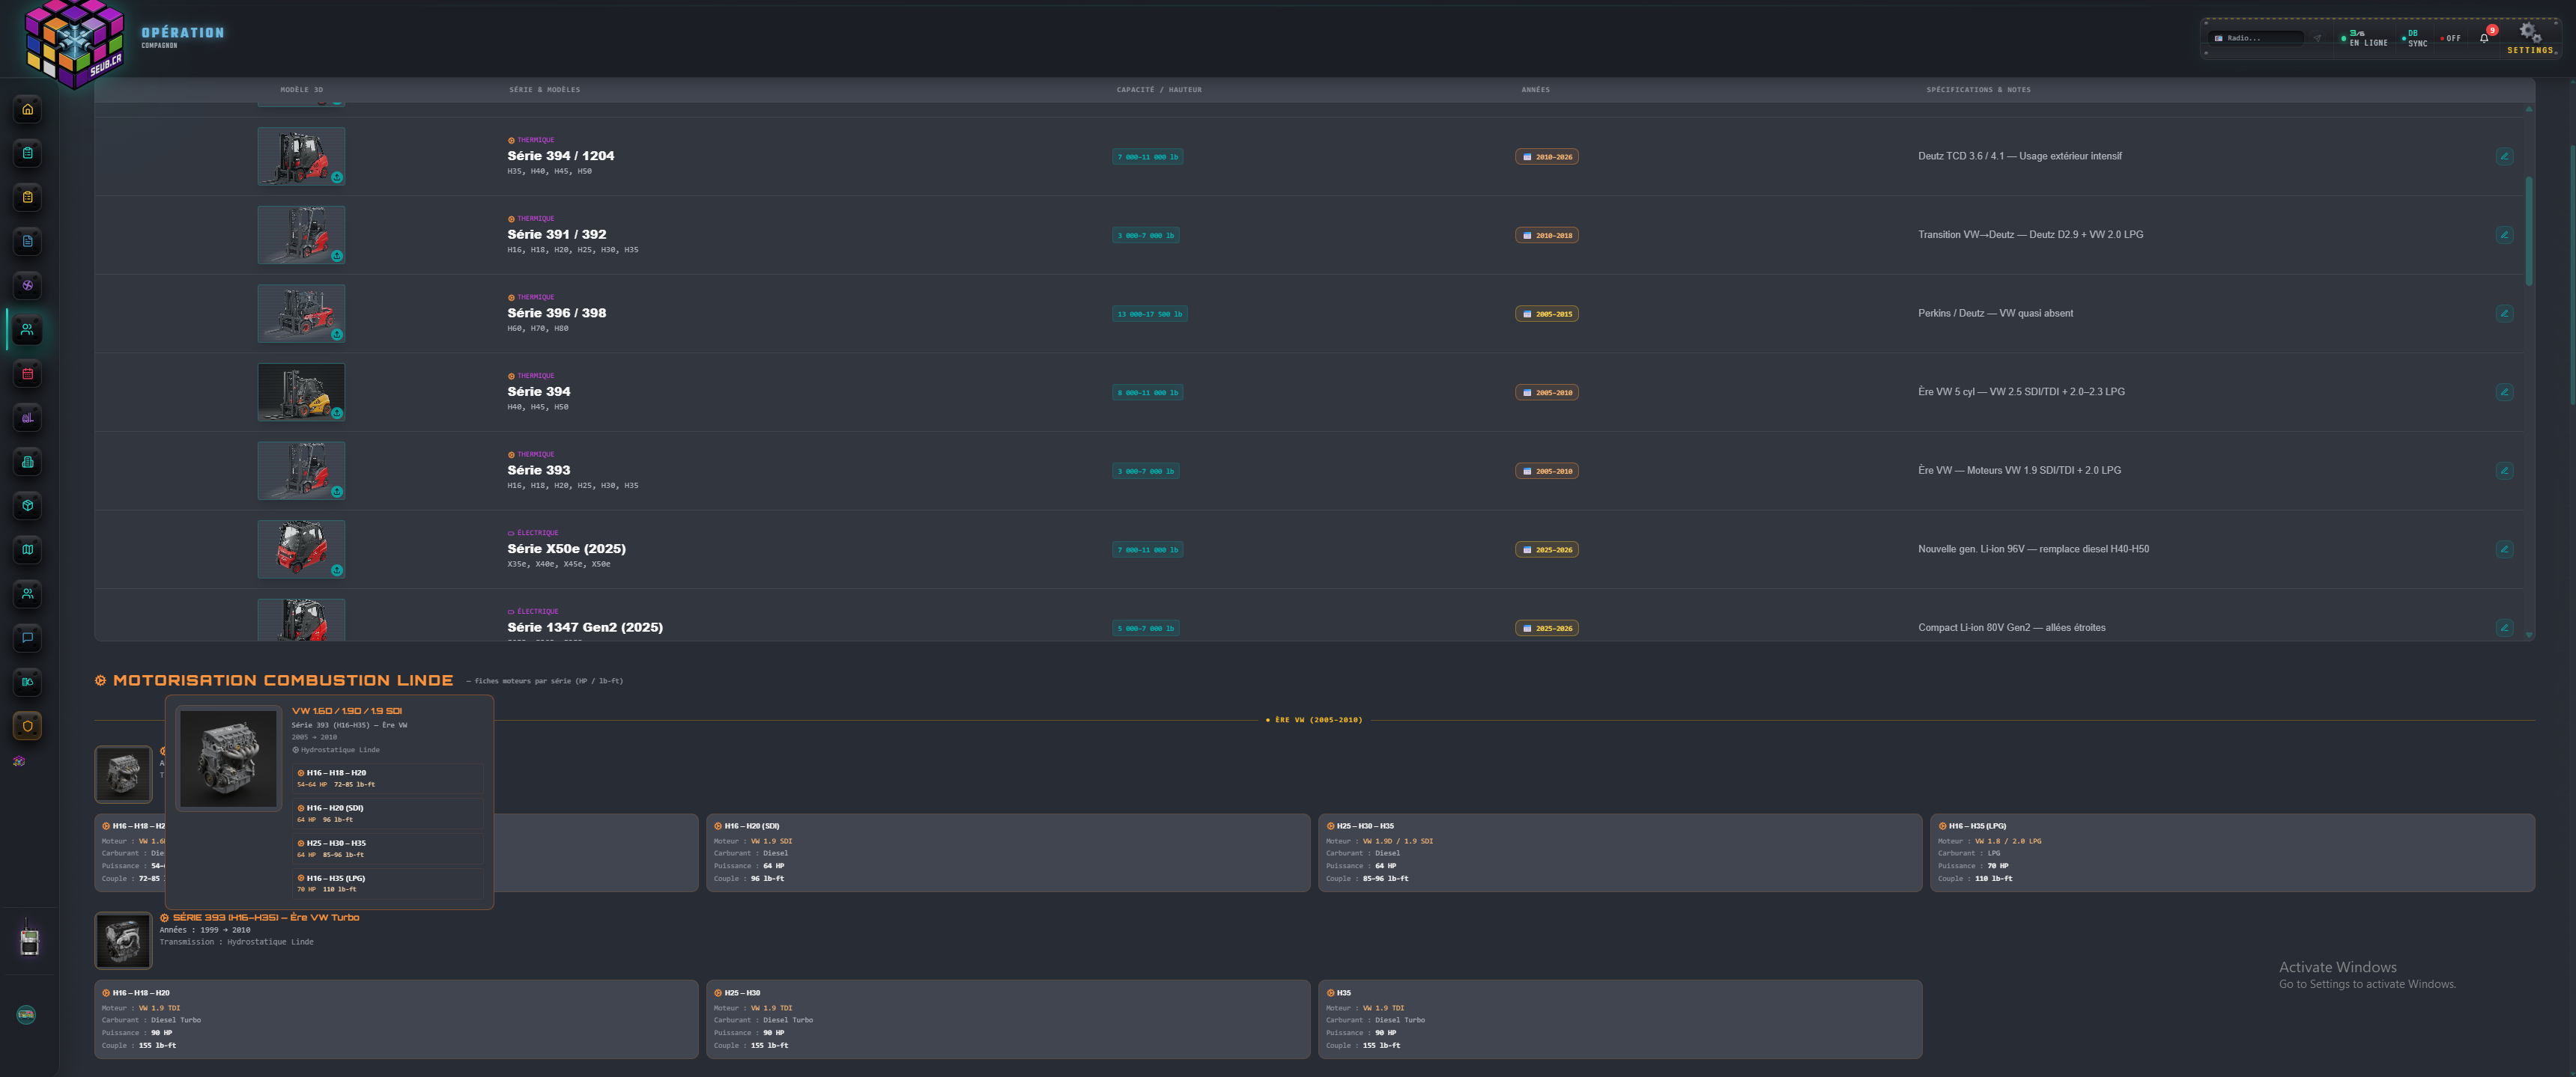Edit the Série X50e (2025) row
The image size is (2576, 1077).
tap(2504, 549)
